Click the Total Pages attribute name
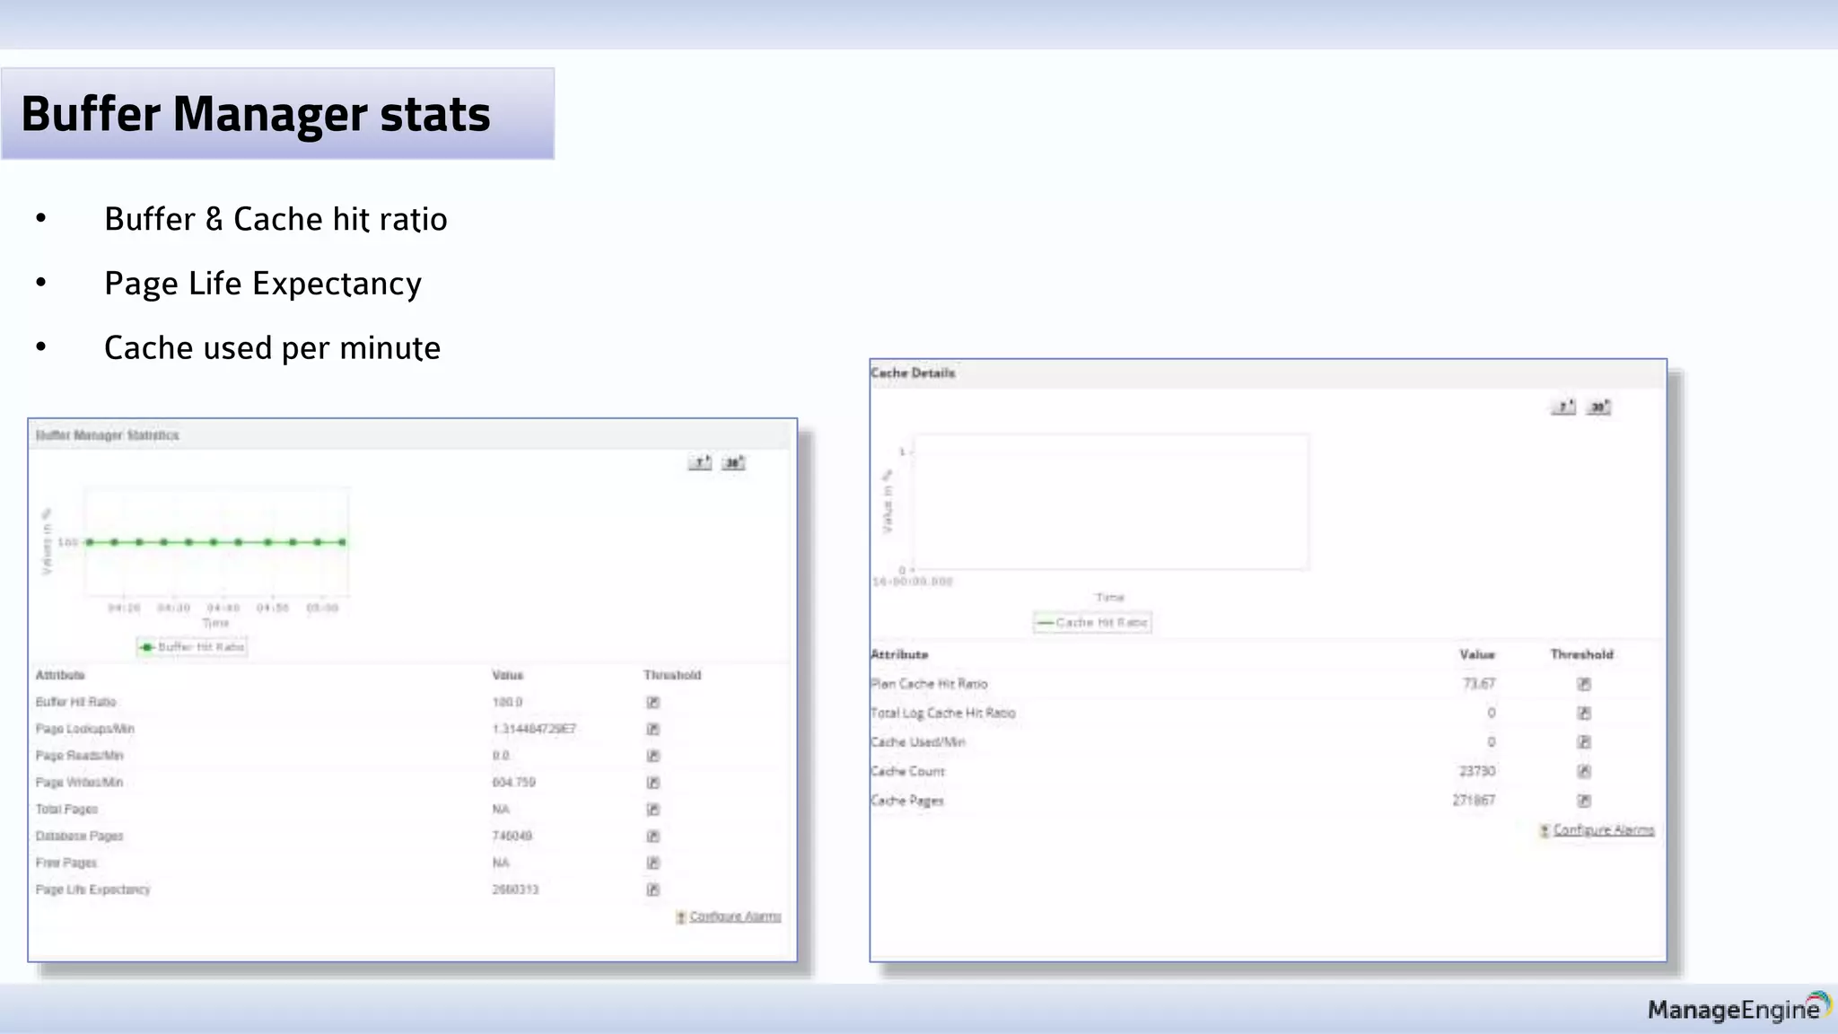Screen dimensions: 1838x1034 tap(67, 810)
